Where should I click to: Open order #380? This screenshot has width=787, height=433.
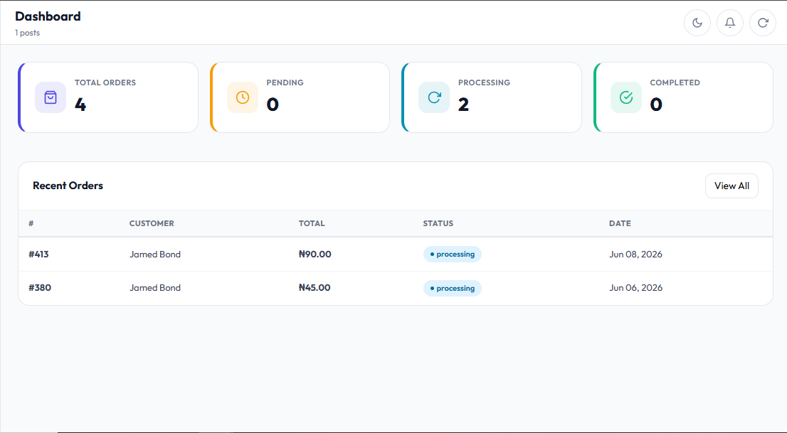[40, 288]
